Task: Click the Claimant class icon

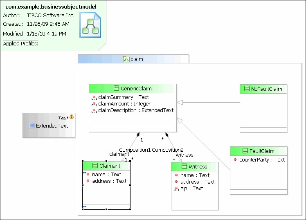Action: [95, 166]
